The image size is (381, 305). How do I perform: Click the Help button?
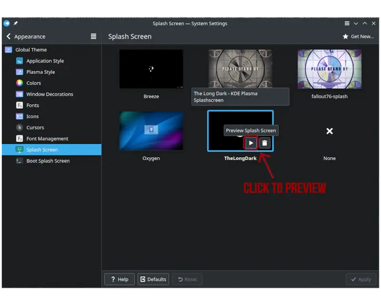tap(119, 279)
